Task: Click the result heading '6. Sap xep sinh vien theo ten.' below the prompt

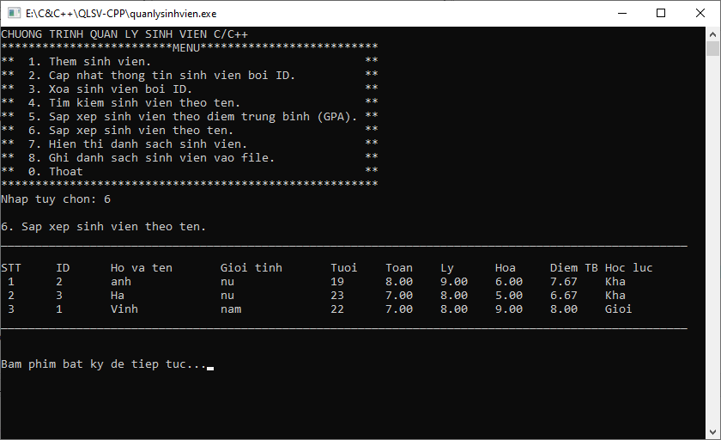Action: click(104, 227)
